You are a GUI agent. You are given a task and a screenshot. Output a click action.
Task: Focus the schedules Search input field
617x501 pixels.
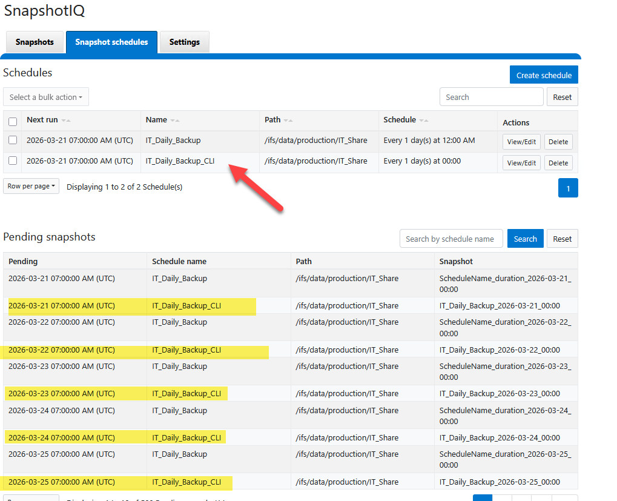[491, 97]
